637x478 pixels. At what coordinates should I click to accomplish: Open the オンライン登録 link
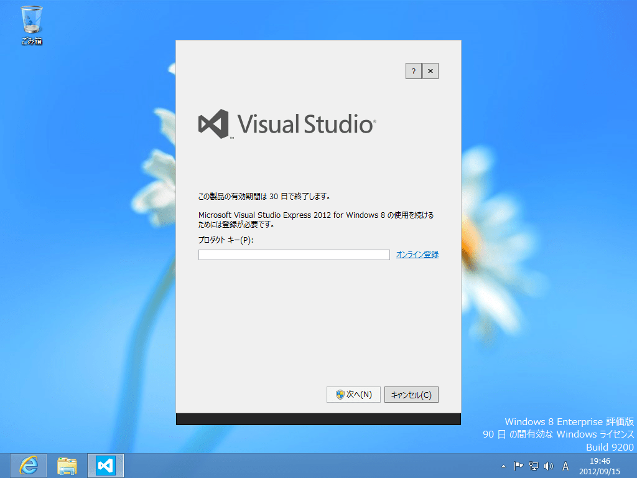417,255
